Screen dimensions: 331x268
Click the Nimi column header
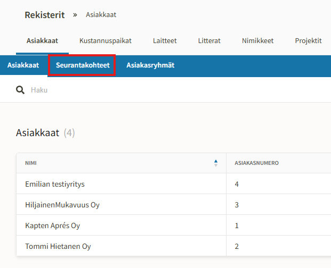point(31,163)
